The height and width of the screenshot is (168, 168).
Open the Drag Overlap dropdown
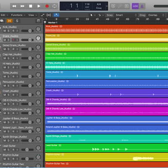pos(156,15)
